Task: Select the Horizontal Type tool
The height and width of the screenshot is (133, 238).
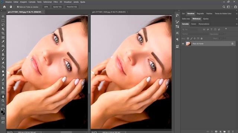Action: (x=3, y=84)
